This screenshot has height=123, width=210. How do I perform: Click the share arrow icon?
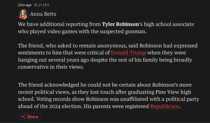click(x=23, y=117)
